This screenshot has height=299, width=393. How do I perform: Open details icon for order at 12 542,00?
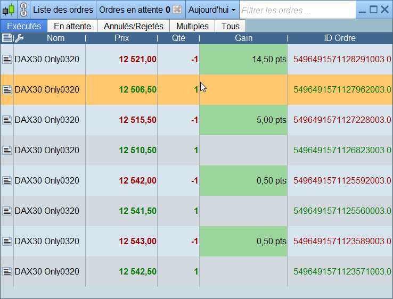click(x=7, y=180)
